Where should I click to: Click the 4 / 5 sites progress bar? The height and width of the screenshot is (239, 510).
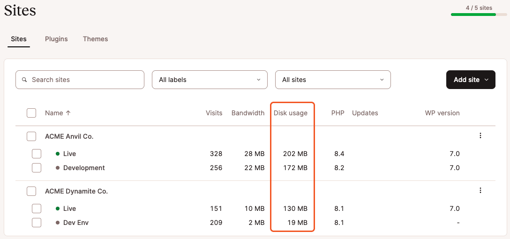pos(479,15)
